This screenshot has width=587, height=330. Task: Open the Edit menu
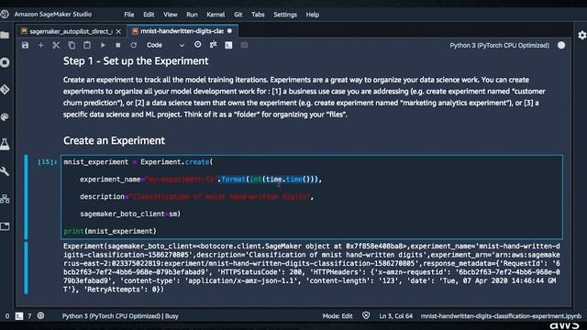(x=149, y=15)
